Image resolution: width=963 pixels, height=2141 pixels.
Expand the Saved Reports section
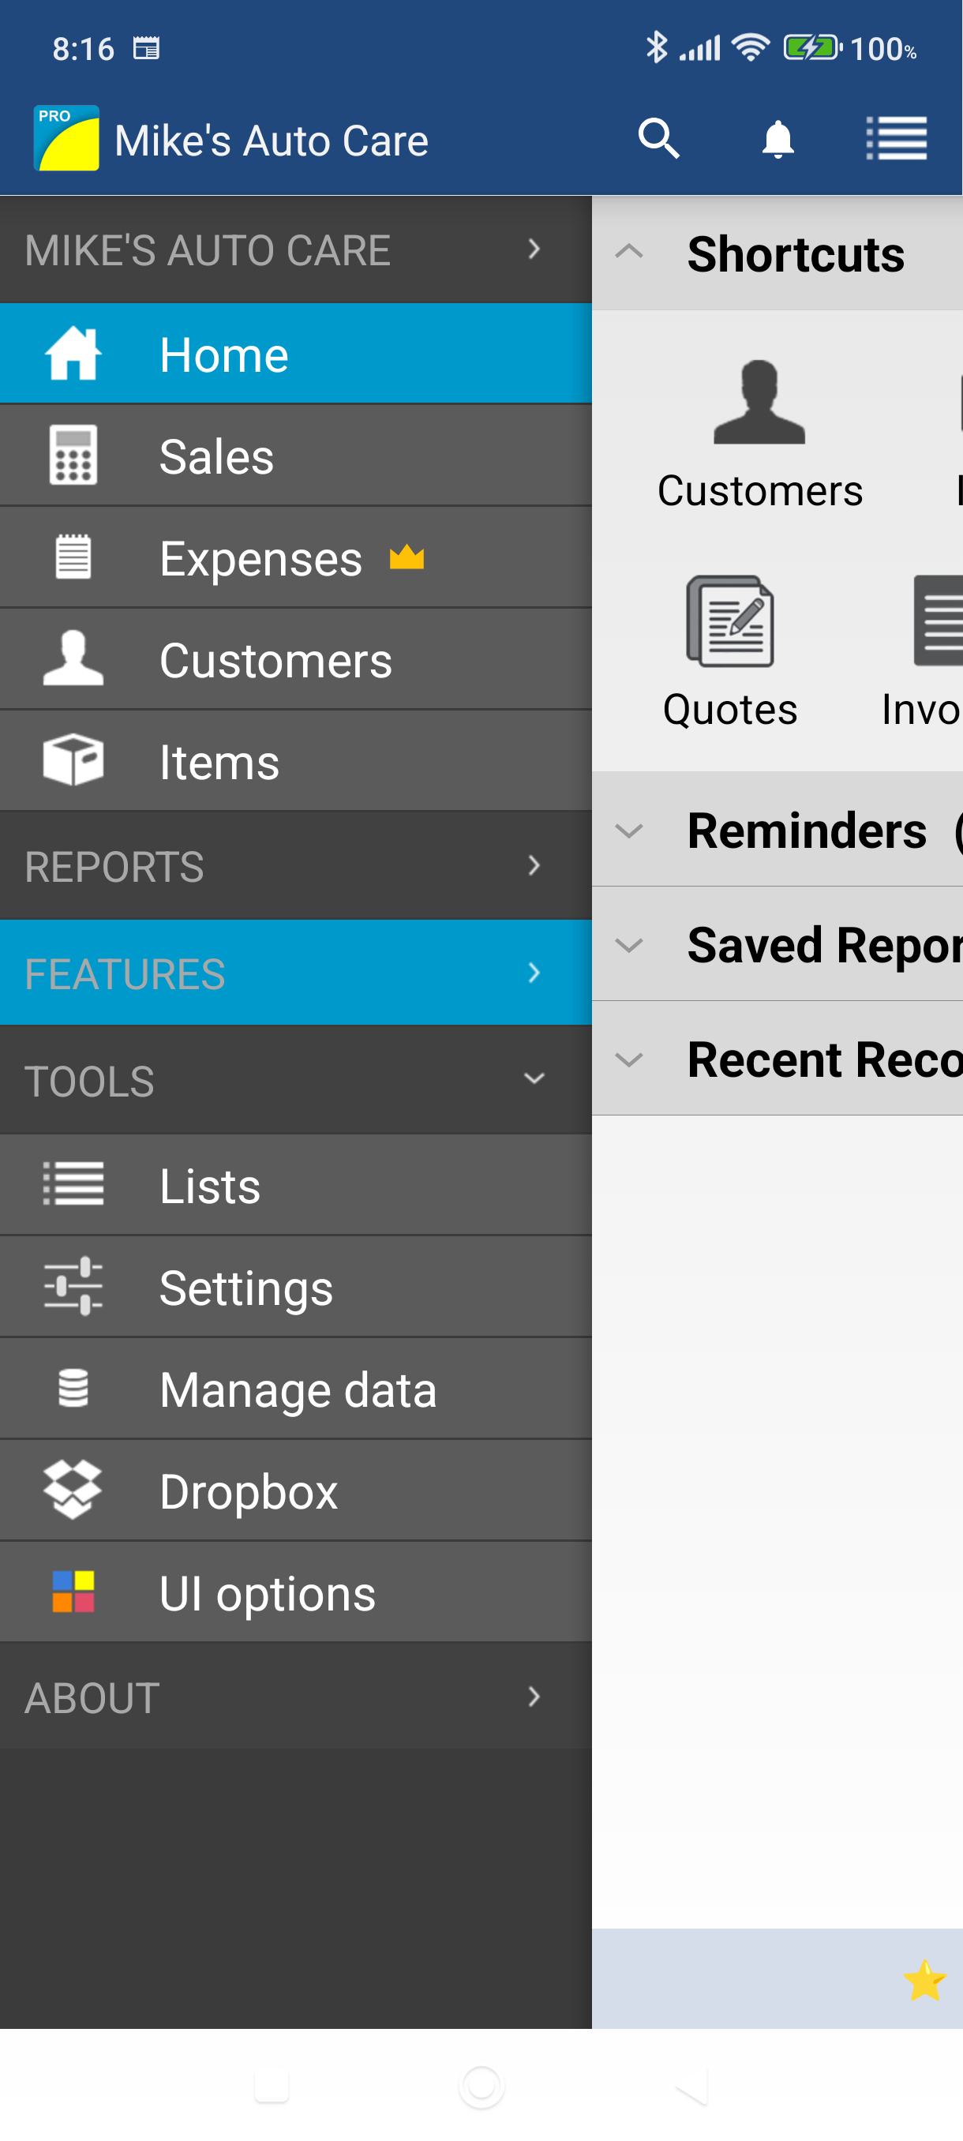coord(629,944)
